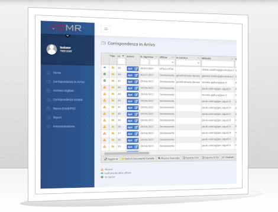The image size is (278, 212).
Task: Click the yellow folder icon in row 35
Action: coord(113,146)
